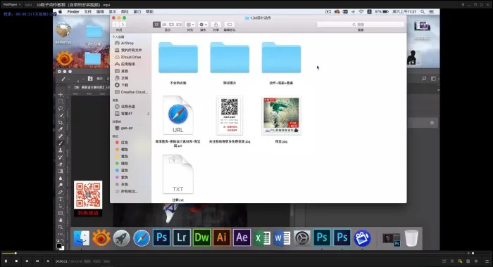The image size is (493, 267).
Task: Click the PotPlayer seek bar
Action: point(232,253)
